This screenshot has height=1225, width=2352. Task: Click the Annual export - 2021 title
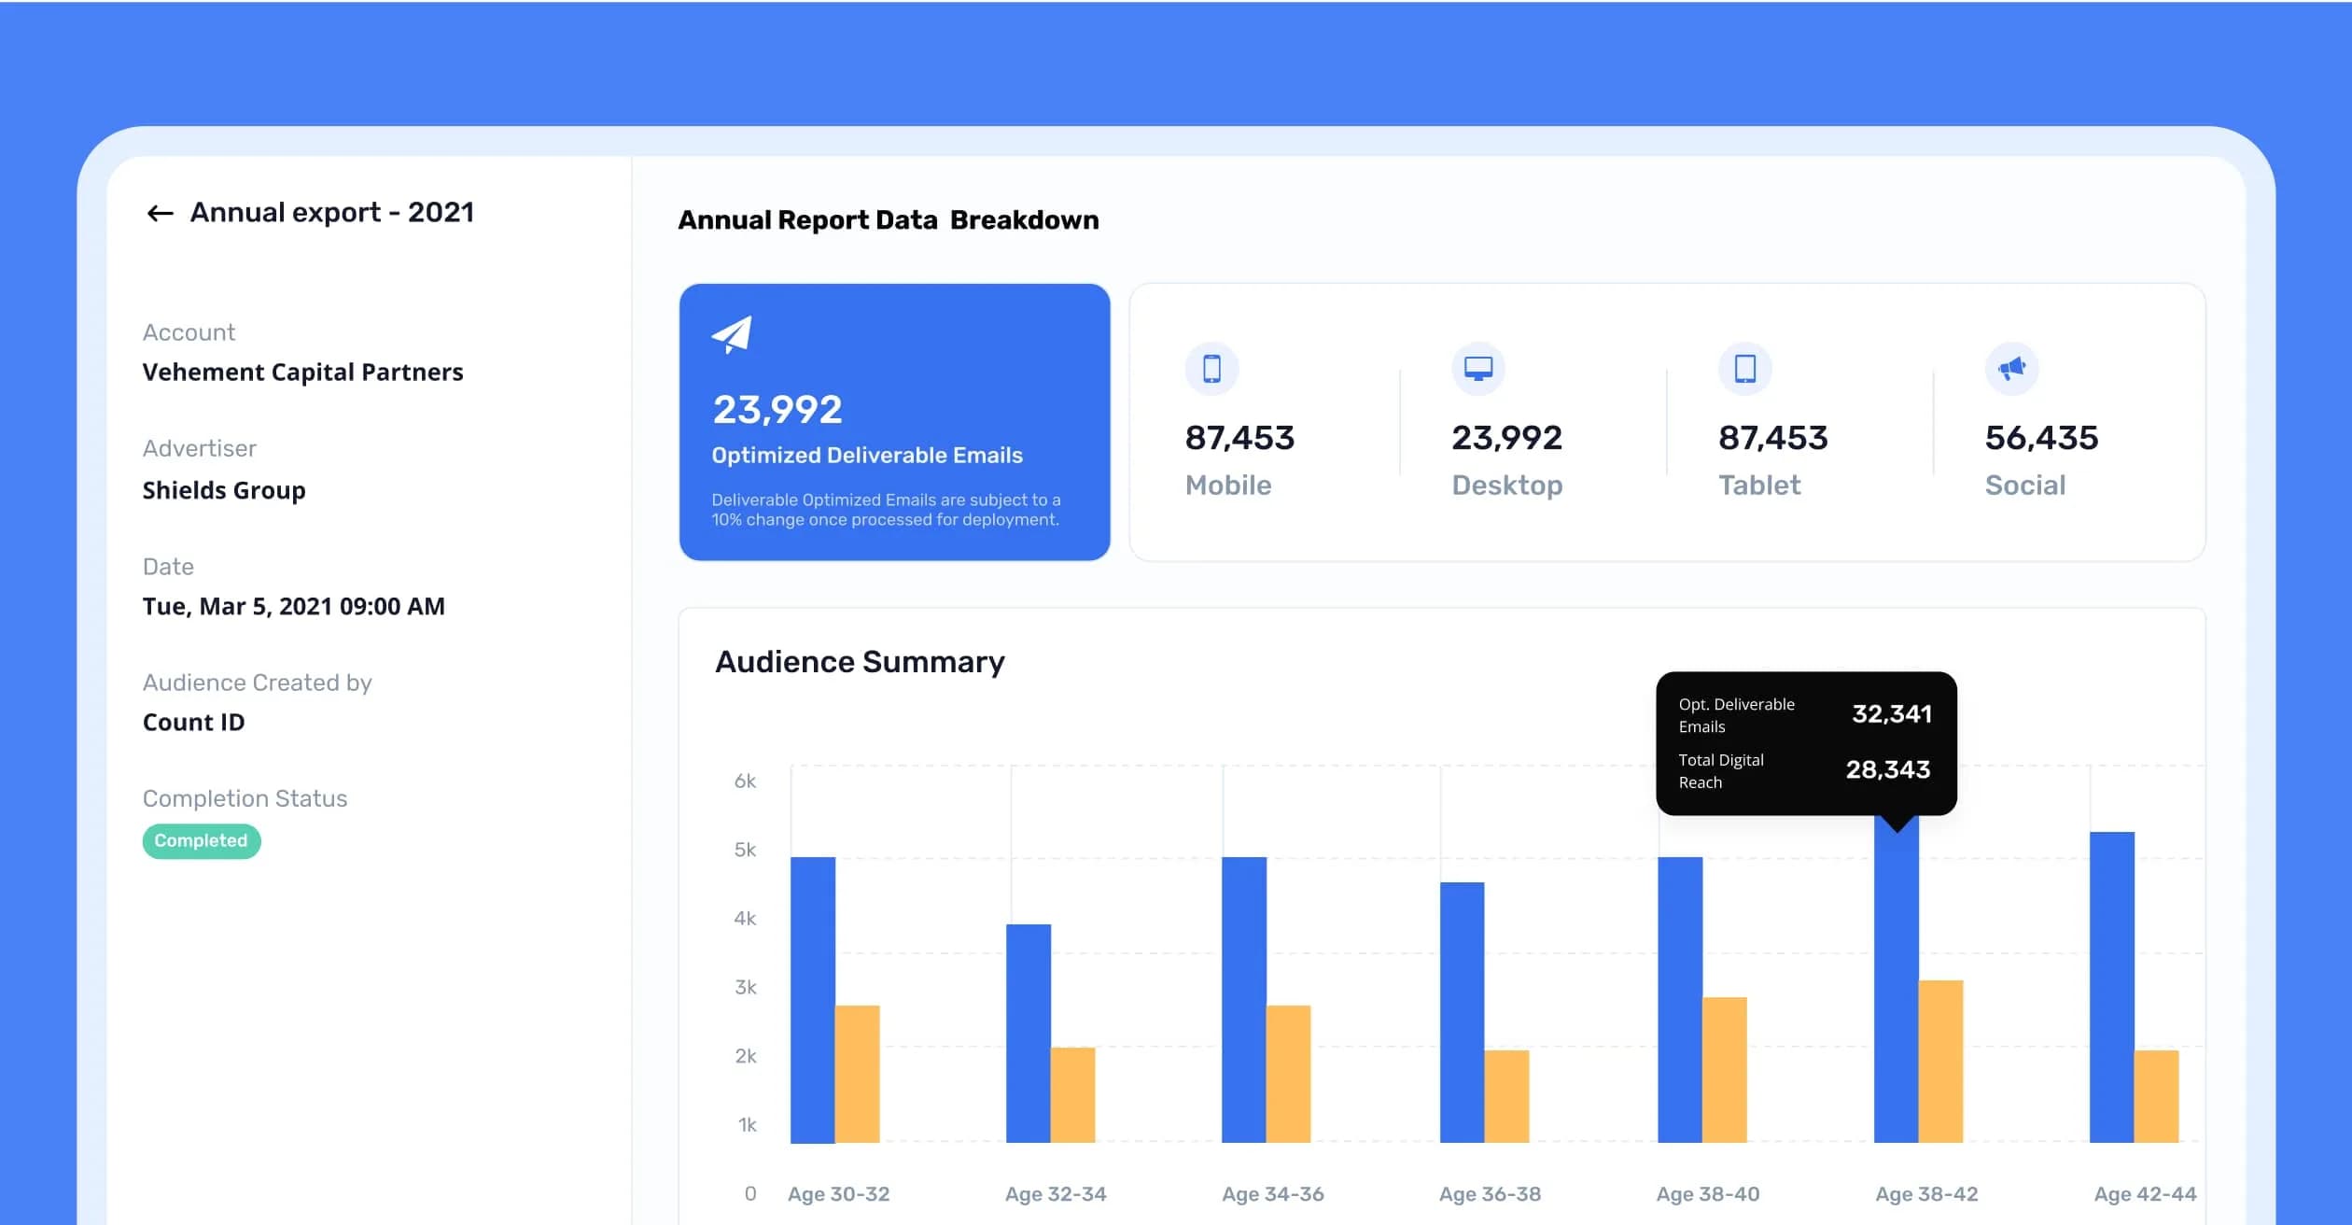click(x=332, y=213)
